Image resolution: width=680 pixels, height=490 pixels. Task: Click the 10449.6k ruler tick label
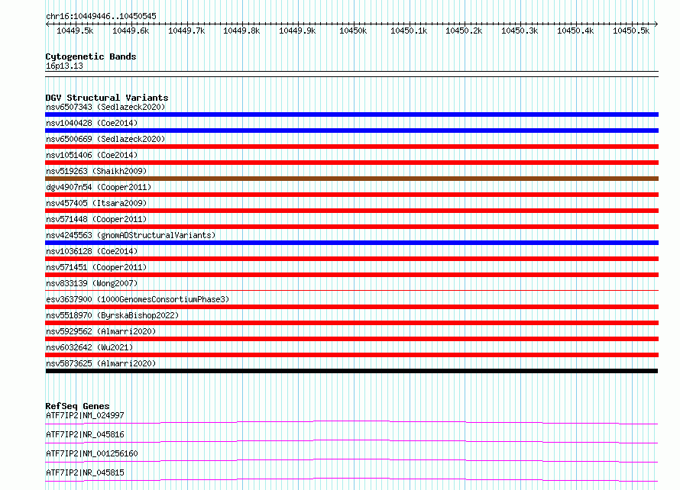point(131,31)
